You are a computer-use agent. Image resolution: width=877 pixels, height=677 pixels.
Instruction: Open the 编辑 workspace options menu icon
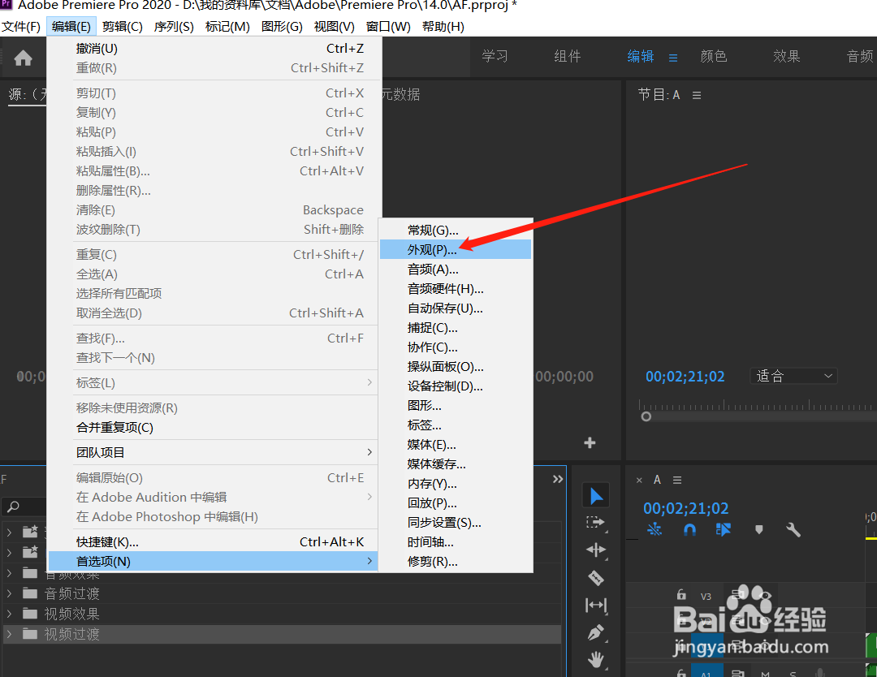(x=673, y=58)
